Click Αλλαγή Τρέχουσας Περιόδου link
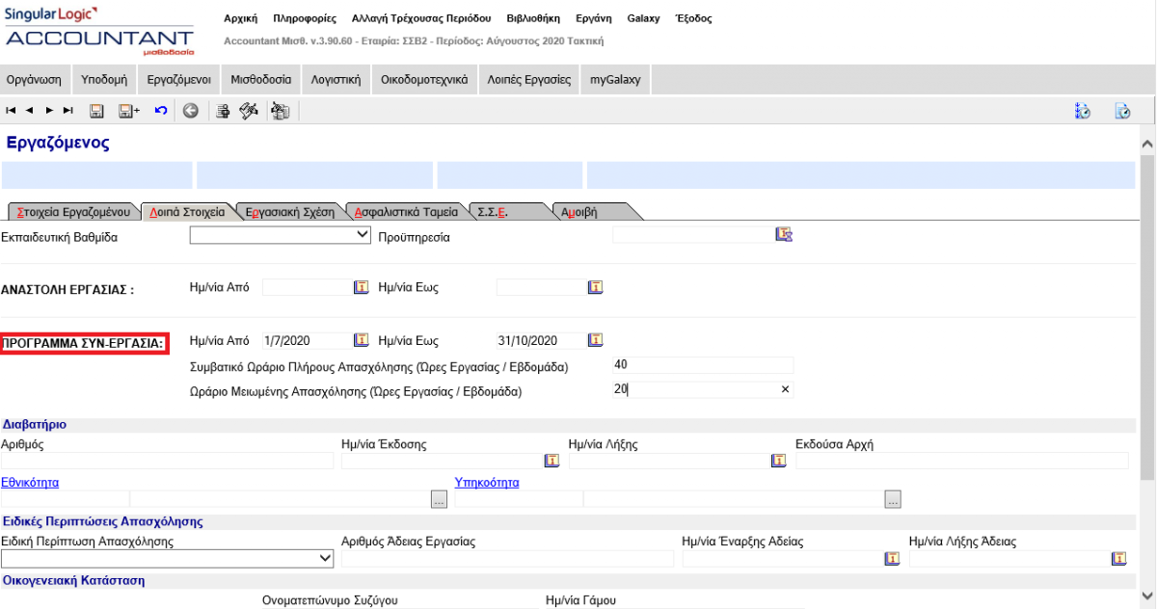Viewport: 1157px width, 609px height. click(x=421, y=18)
